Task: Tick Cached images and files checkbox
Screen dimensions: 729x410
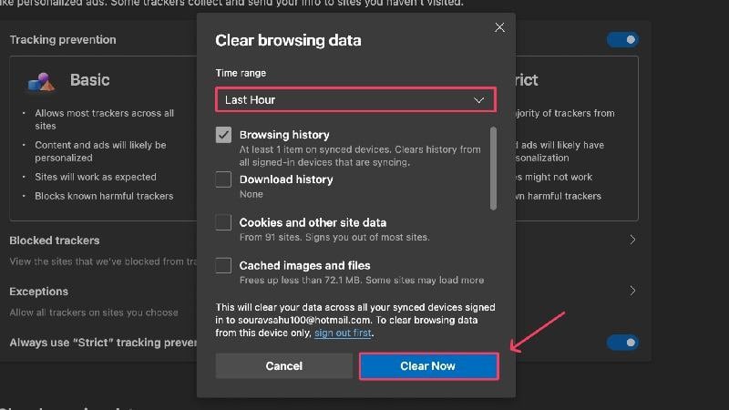Action: pyautogui.click(x=223, y=265)
